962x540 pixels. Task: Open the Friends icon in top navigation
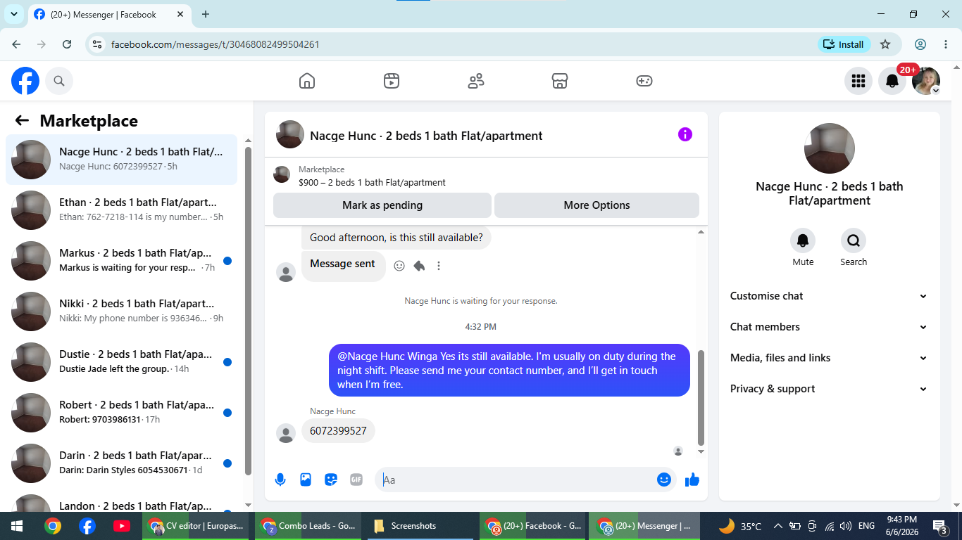tap(476, 81)
